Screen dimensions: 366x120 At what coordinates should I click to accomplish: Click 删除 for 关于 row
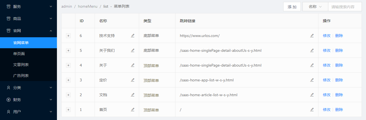(x=339, y=65)
